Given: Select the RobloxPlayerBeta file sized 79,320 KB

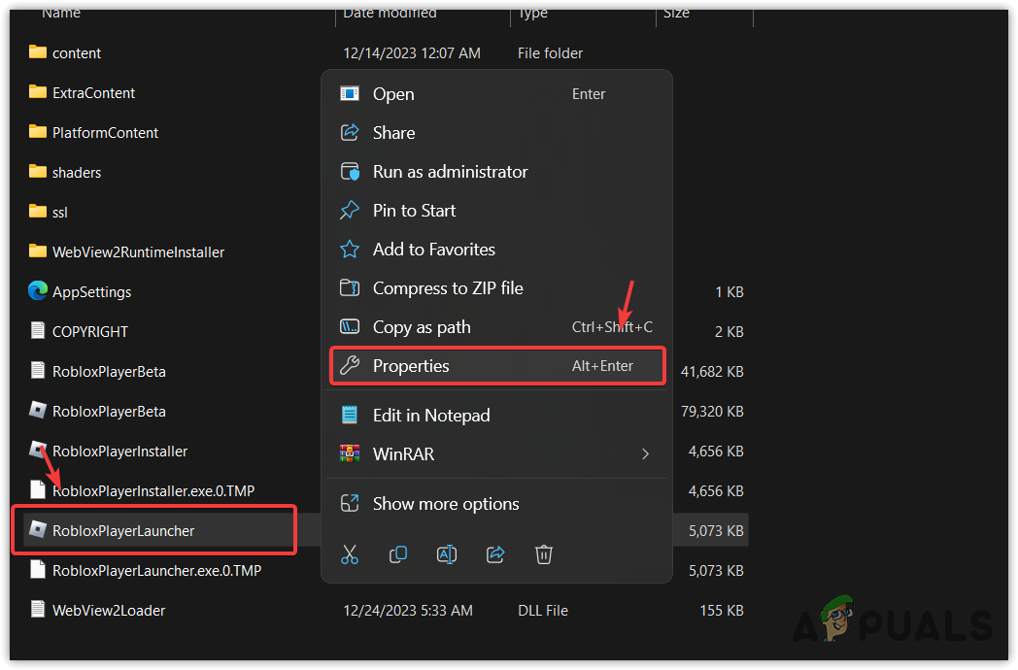Looking at the screenshot, I should (97, 412).
